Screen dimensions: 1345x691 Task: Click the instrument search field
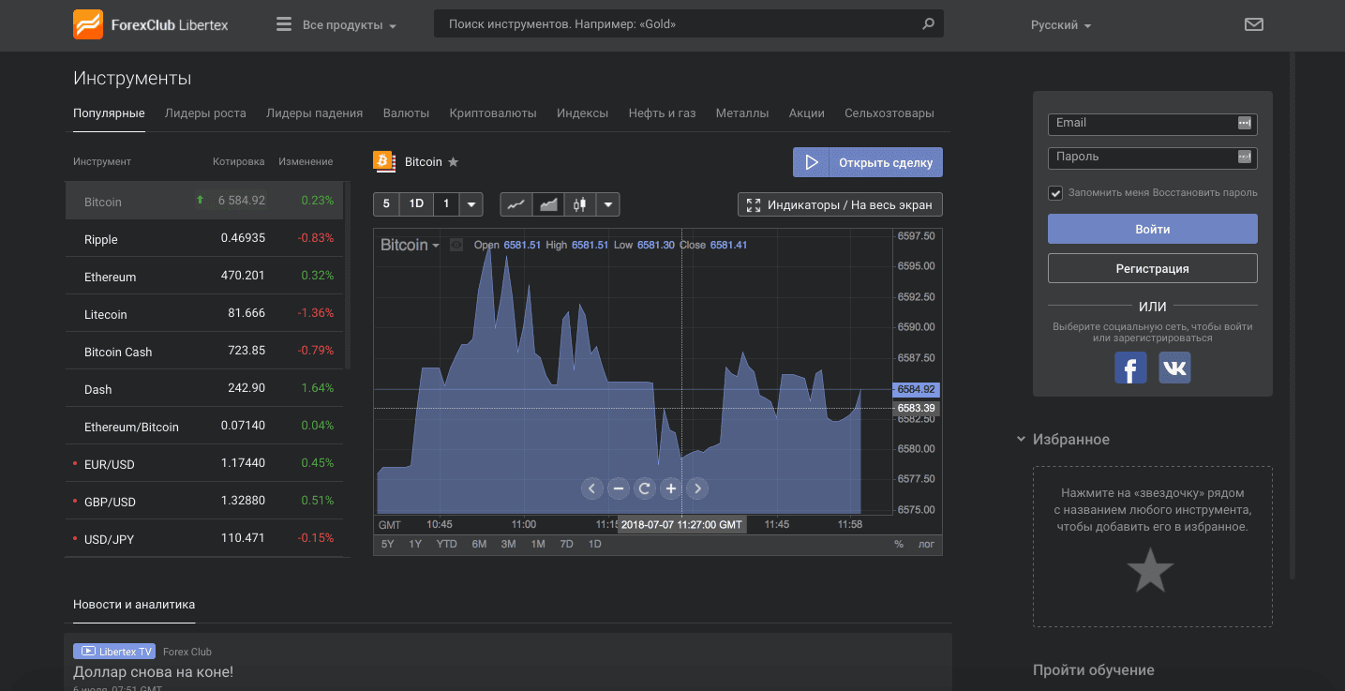coord(688,24)
